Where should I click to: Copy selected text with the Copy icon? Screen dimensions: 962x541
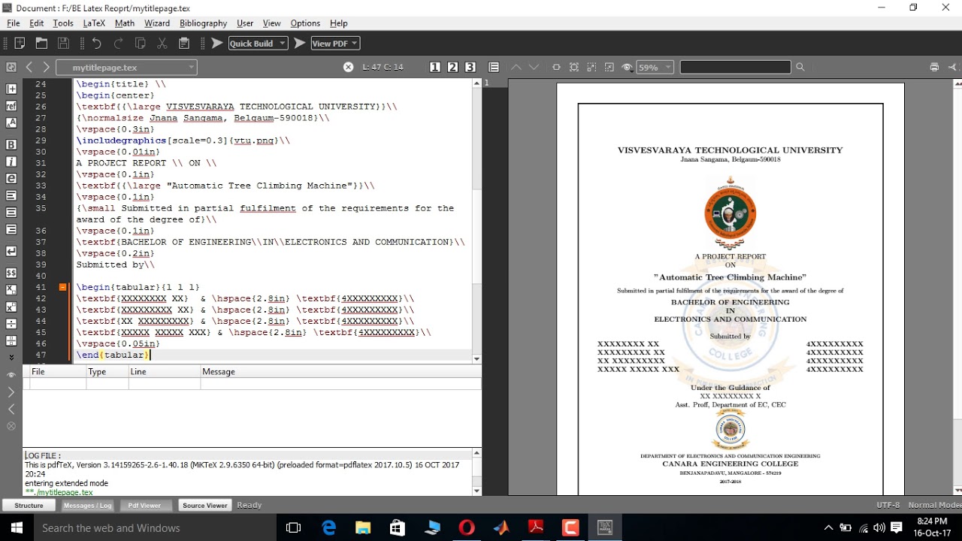point(140,44)
